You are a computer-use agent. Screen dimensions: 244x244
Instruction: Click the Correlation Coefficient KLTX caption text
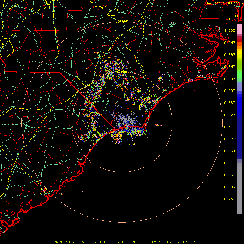point(123,242)
